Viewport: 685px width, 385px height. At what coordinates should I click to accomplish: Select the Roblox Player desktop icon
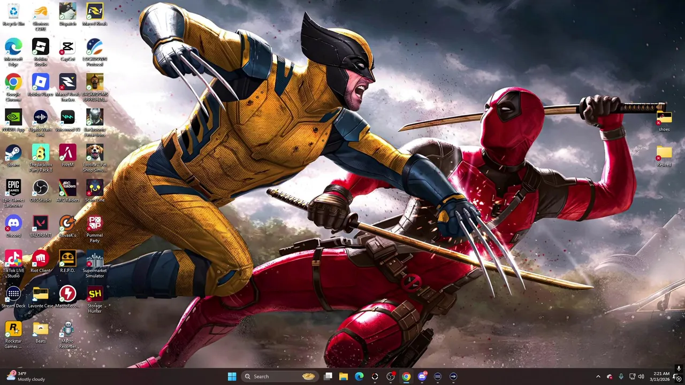[40, 85]
